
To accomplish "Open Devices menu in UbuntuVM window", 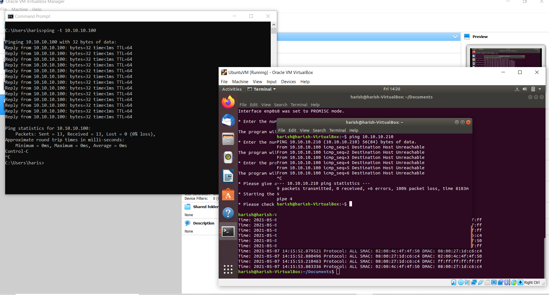I will click(288, 82).
